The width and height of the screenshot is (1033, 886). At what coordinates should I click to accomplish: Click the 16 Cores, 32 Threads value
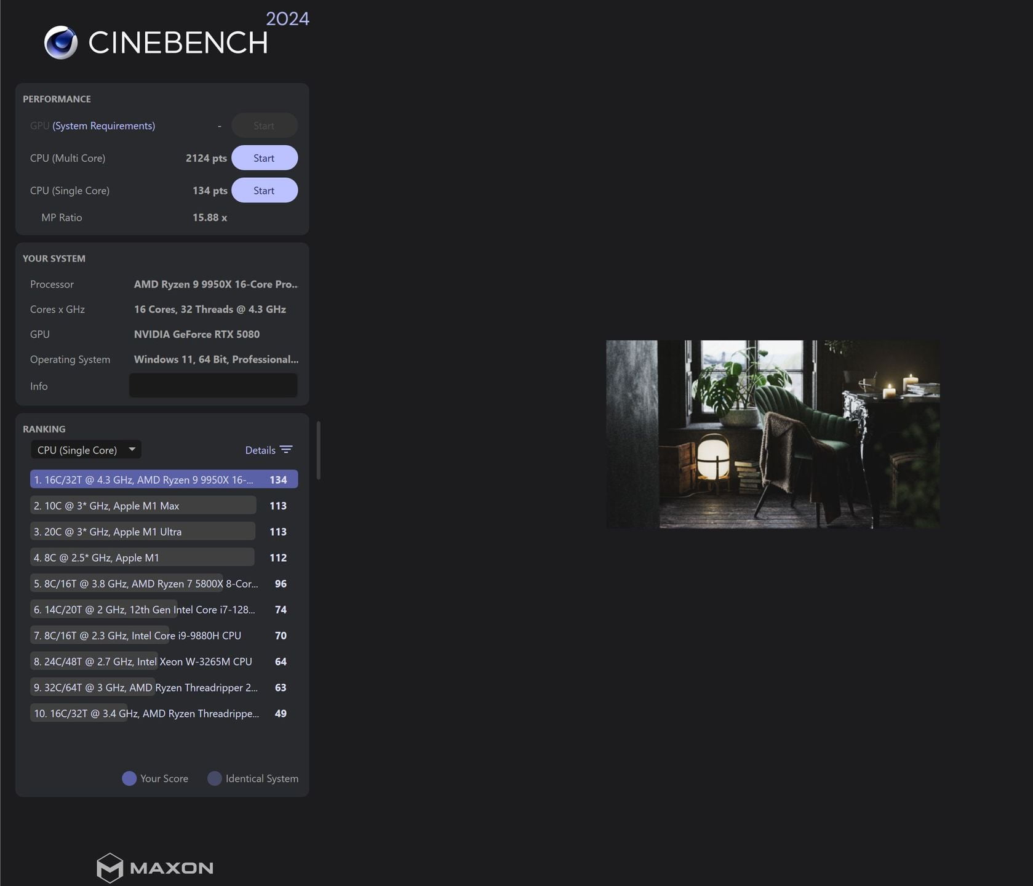tap(210, 309)
